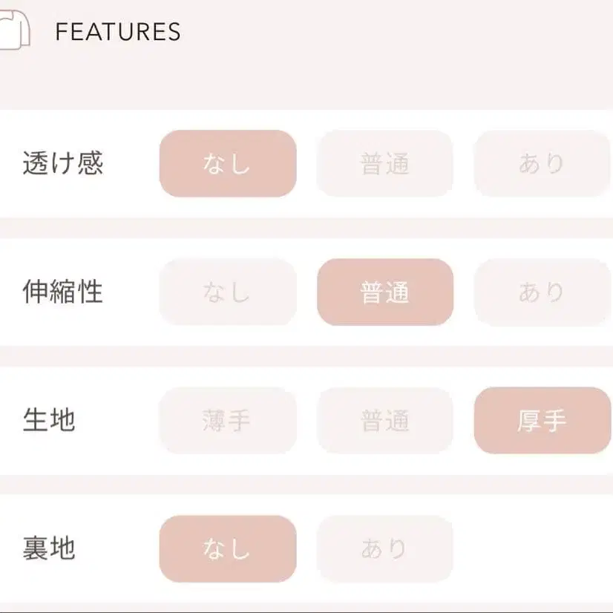The image size is (613, 613).
Task: Select 普通 fabric thickness option
Action: point(384,422)
